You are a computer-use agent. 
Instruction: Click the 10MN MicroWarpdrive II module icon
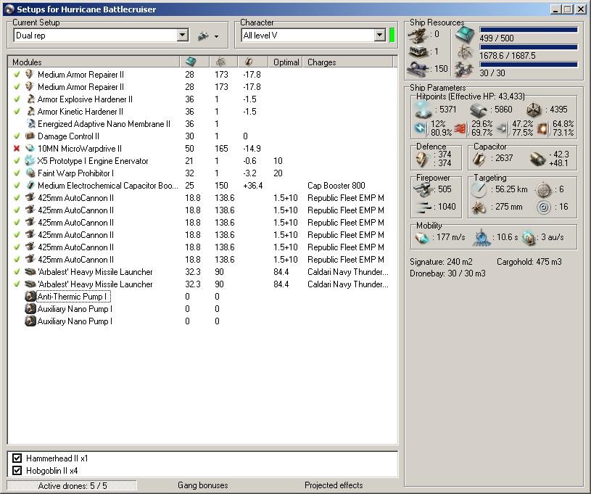[30, 149]
